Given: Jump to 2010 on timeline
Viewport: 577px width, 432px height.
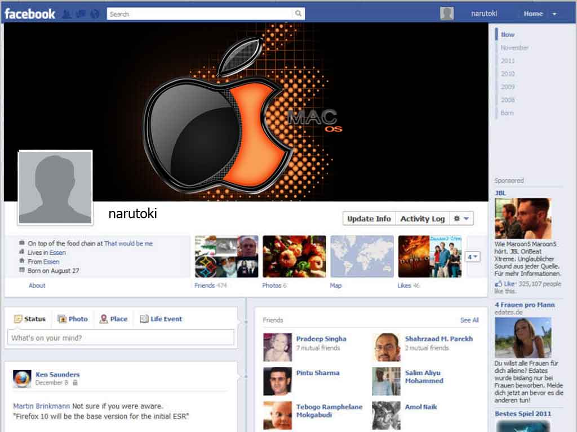Looking at the screenshot, I should point(508,74).
